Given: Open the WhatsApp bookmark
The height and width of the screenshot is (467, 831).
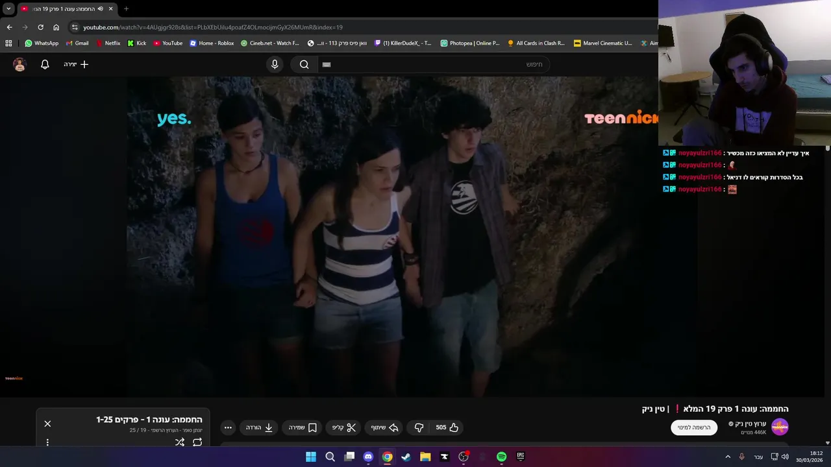Looking at the screenshot, I should tap(42, 43).
